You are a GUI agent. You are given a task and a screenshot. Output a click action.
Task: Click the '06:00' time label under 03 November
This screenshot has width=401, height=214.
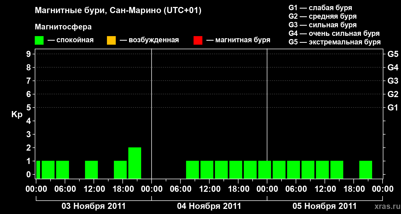click(x=65, y=189)
